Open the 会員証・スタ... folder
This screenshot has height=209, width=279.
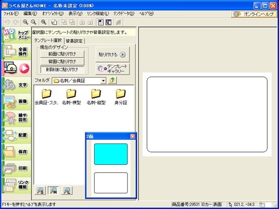point(46,97)
